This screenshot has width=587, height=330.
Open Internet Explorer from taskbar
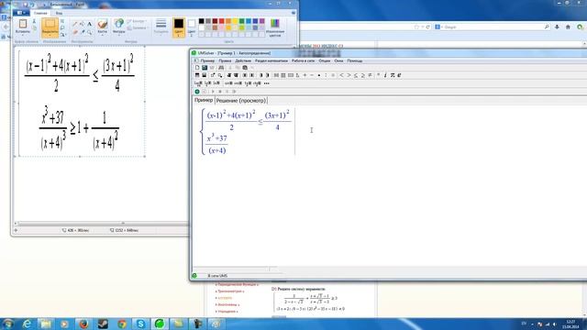[x=27, y=324]
